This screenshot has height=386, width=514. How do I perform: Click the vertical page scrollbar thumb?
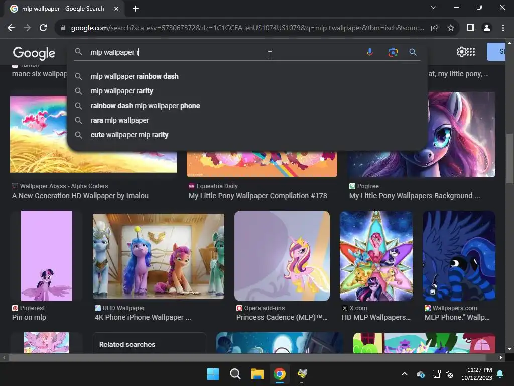[x=509, y=158]
